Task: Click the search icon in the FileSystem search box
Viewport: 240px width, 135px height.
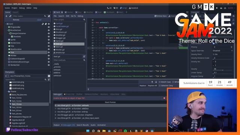Action: tap(45, 79)
